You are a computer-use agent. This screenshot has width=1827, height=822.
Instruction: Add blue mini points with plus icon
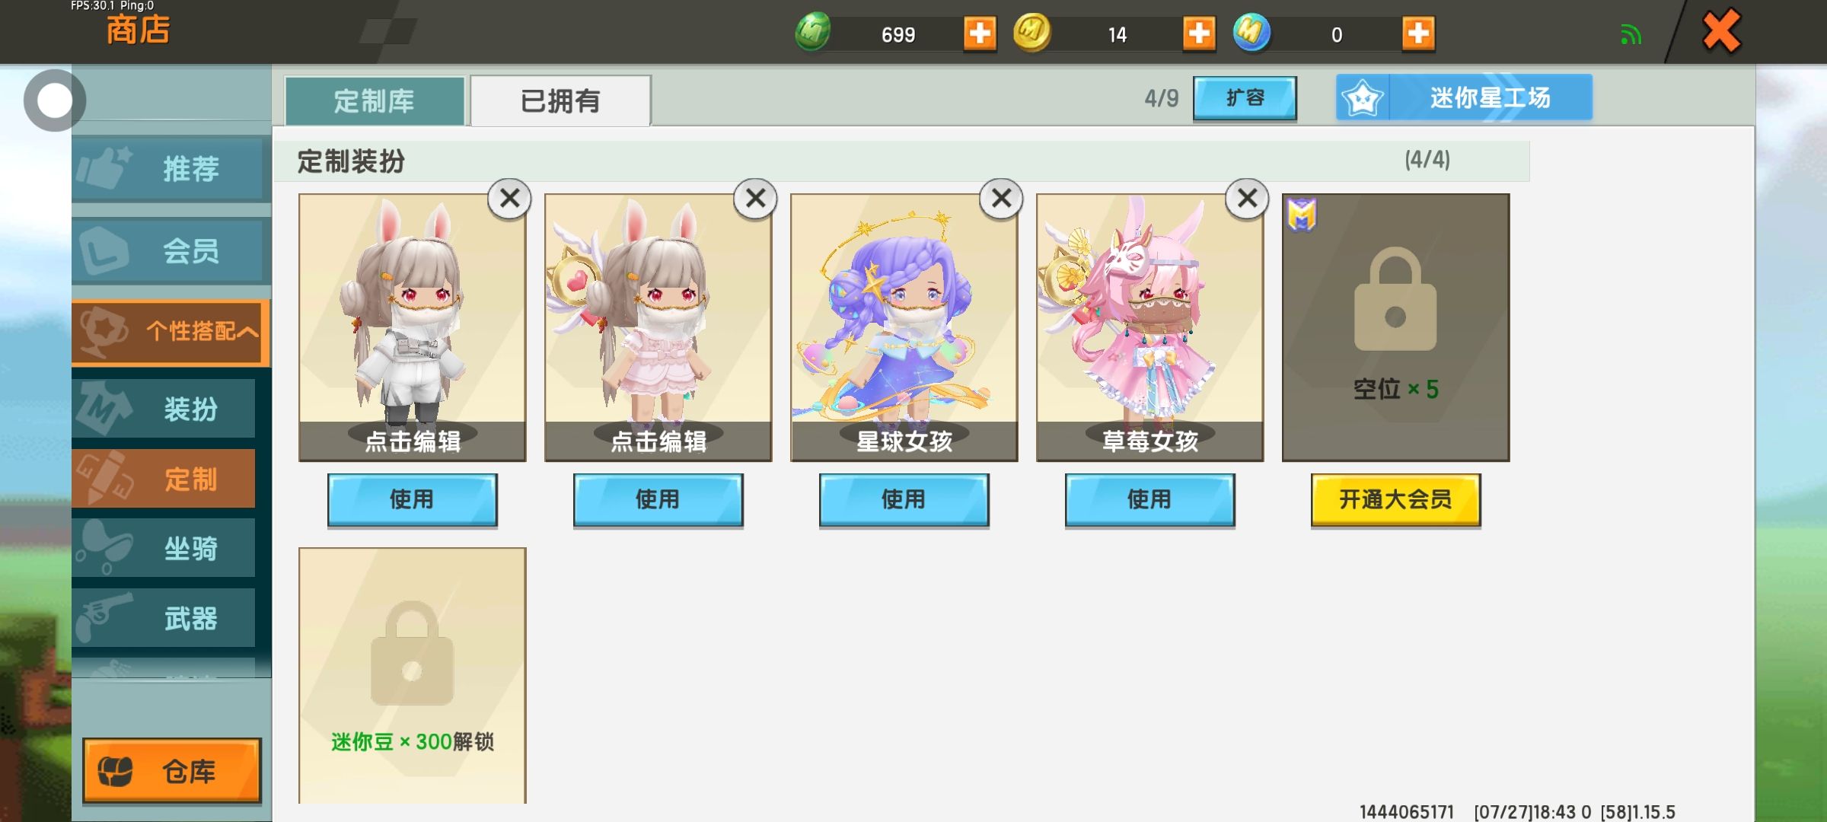1418,33
